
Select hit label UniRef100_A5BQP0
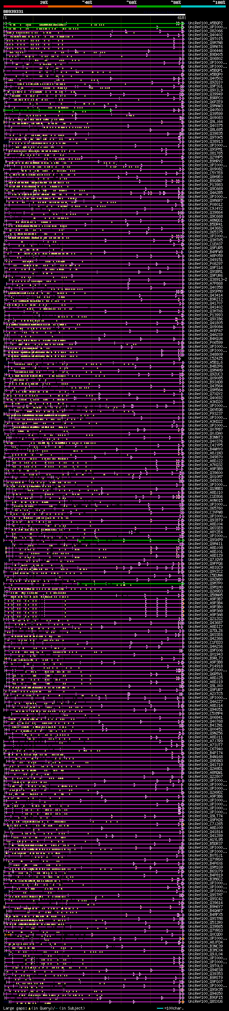[x=205, y=74]
